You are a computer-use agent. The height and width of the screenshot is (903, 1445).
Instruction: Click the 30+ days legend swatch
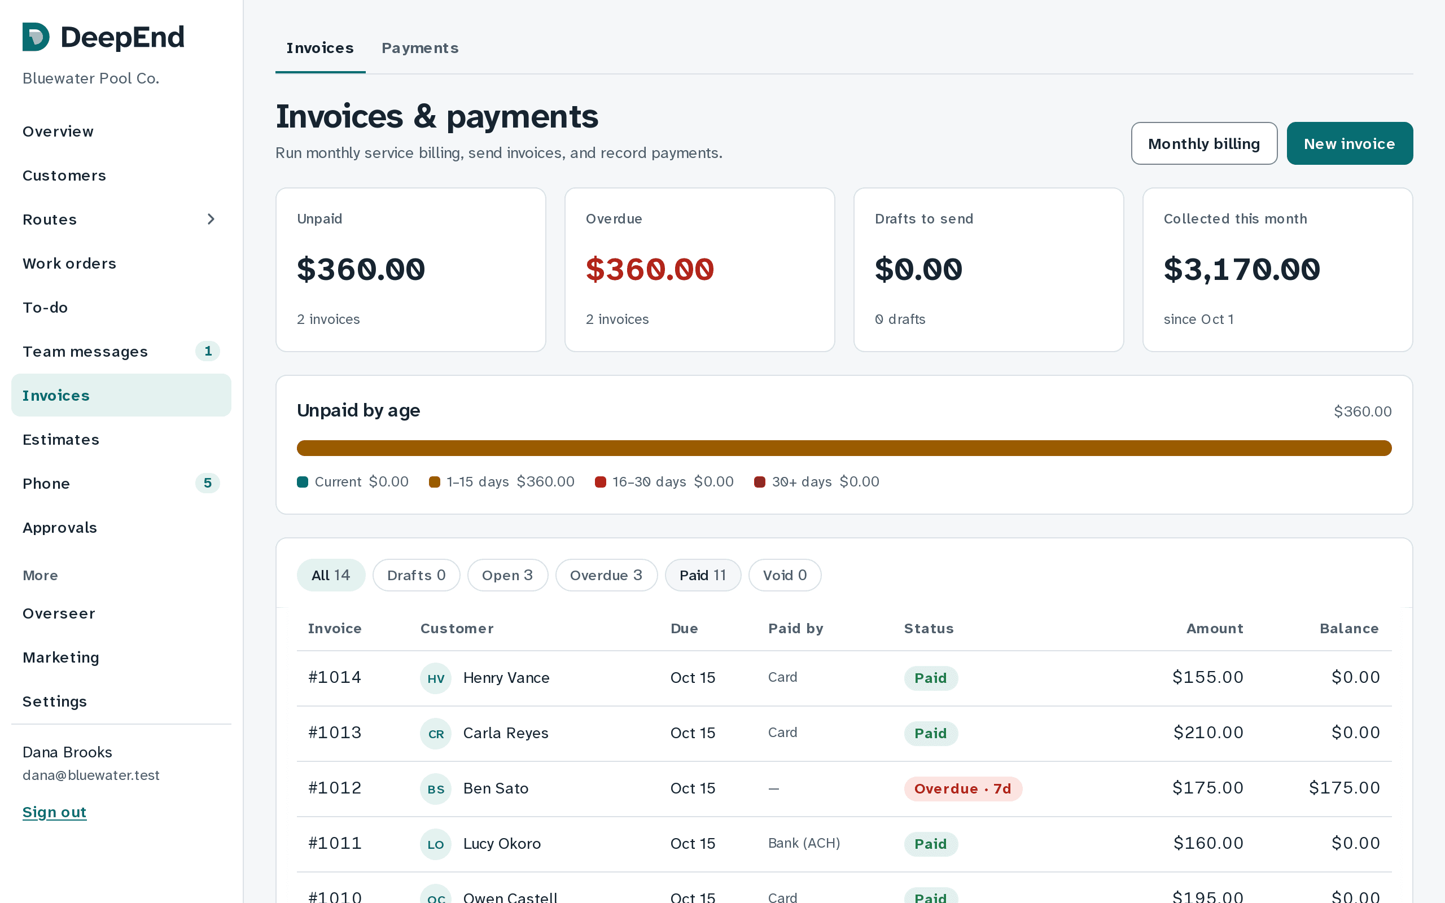pyautogui.click(x=760, y=482)
